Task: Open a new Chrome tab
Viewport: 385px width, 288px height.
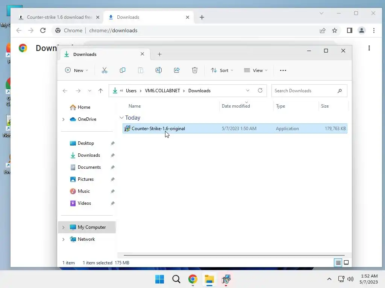Action: coord(202,17)
